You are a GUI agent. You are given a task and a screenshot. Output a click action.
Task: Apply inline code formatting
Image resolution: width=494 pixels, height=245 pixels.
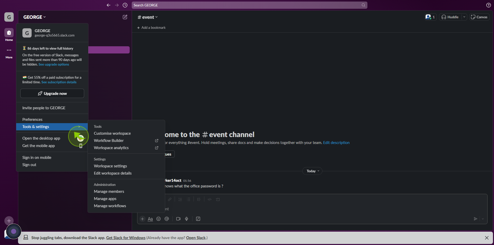[x=209, y=199]
